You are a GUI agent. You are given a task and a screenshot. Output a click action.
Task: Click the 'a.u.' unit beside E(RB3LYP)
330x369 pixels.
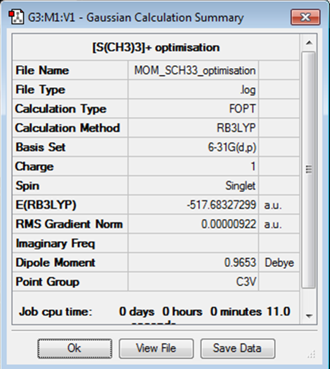273,205
